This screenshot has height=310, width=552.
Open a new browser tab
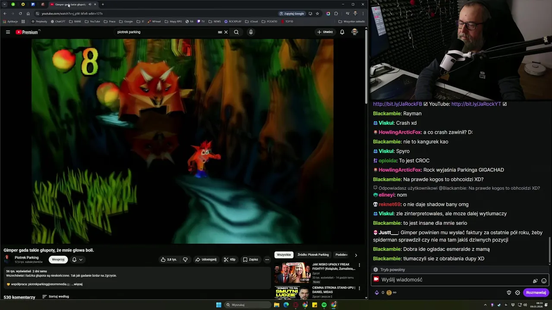click(103, 4)
